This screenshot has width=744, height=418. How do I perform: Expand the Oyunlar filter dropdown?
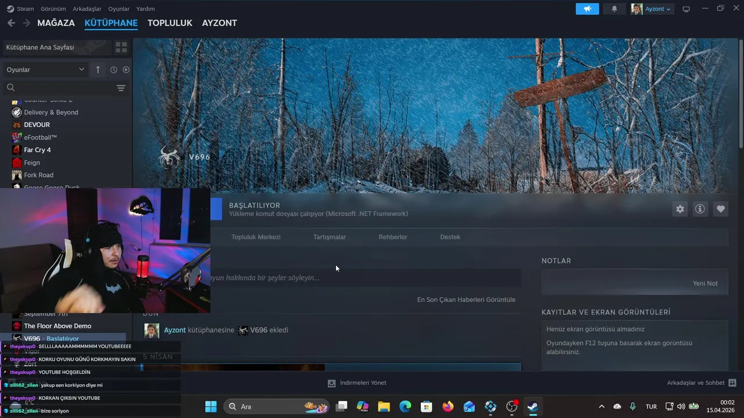tap(45, 70)
